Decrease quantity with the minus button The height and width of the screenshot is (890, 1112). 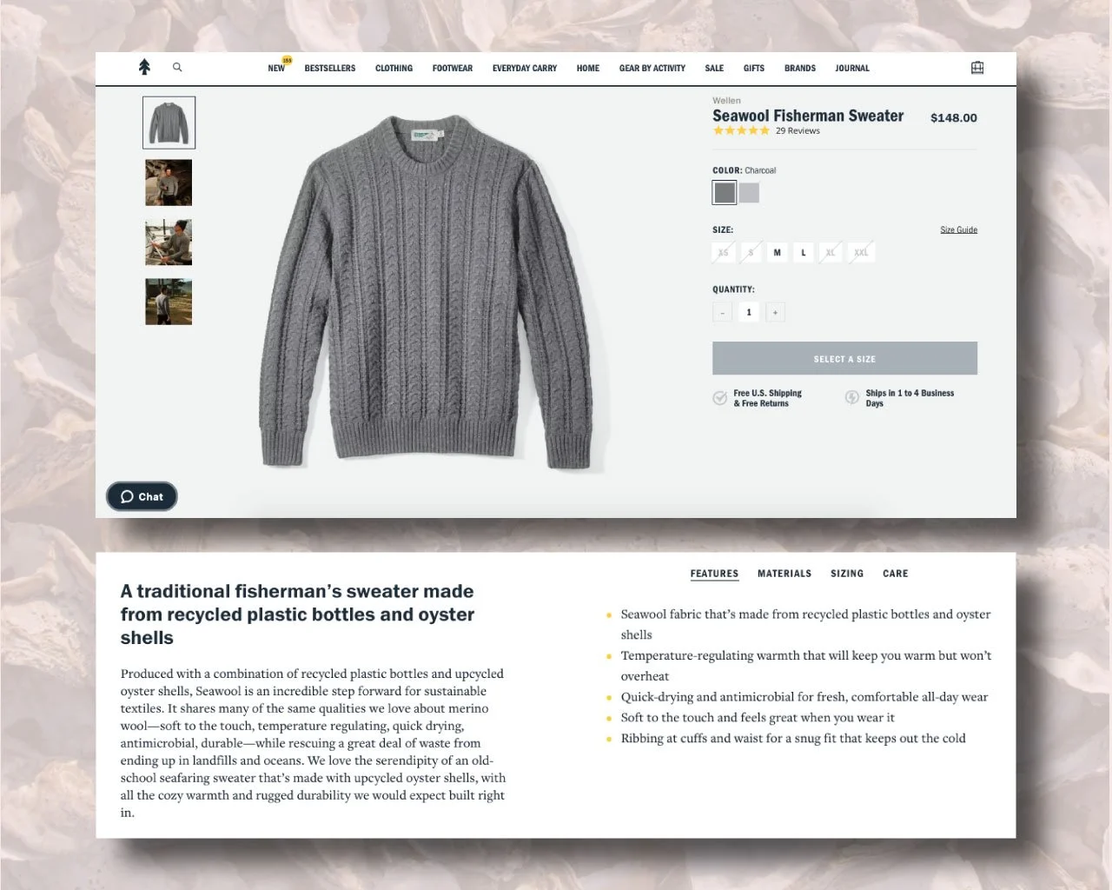click(x=722, y=312)
